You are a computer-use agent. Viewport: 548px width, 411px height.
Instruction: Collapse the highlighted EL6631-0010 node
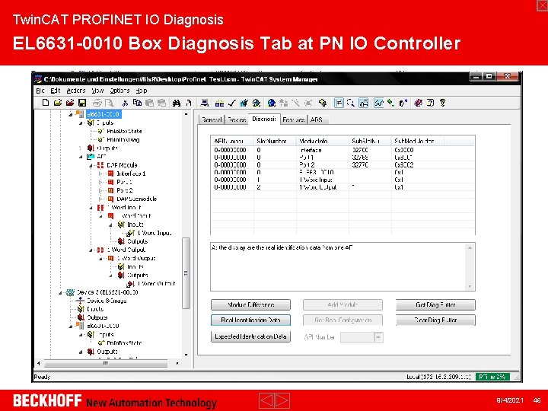pyautogui.click(x=71, y=114)
